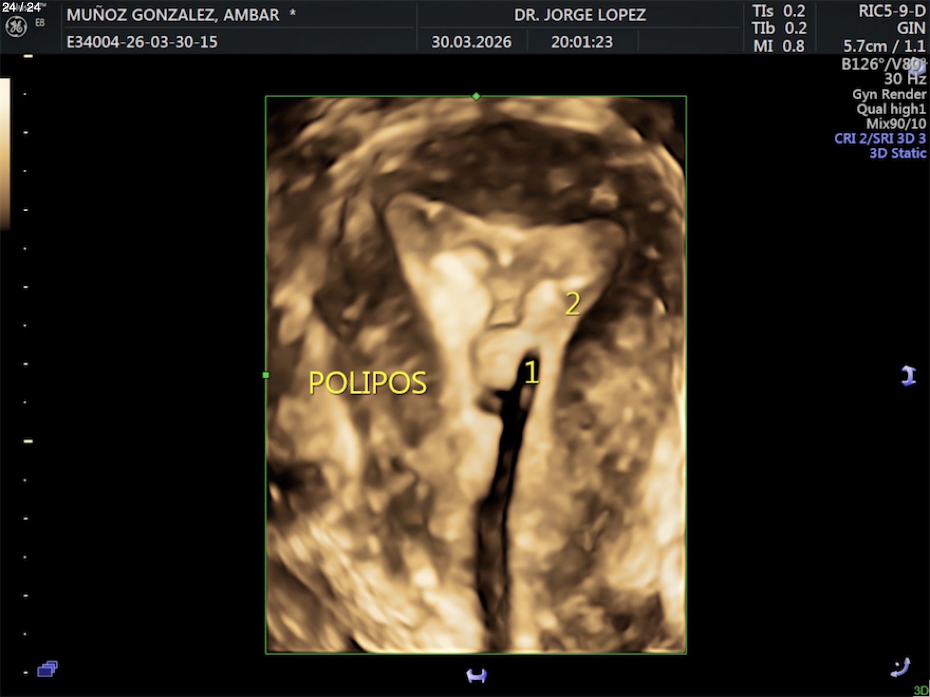Screen dimensions: 930x697
Task: Click the horizontal H-shaped icon below the image
Action: point(476,676)
